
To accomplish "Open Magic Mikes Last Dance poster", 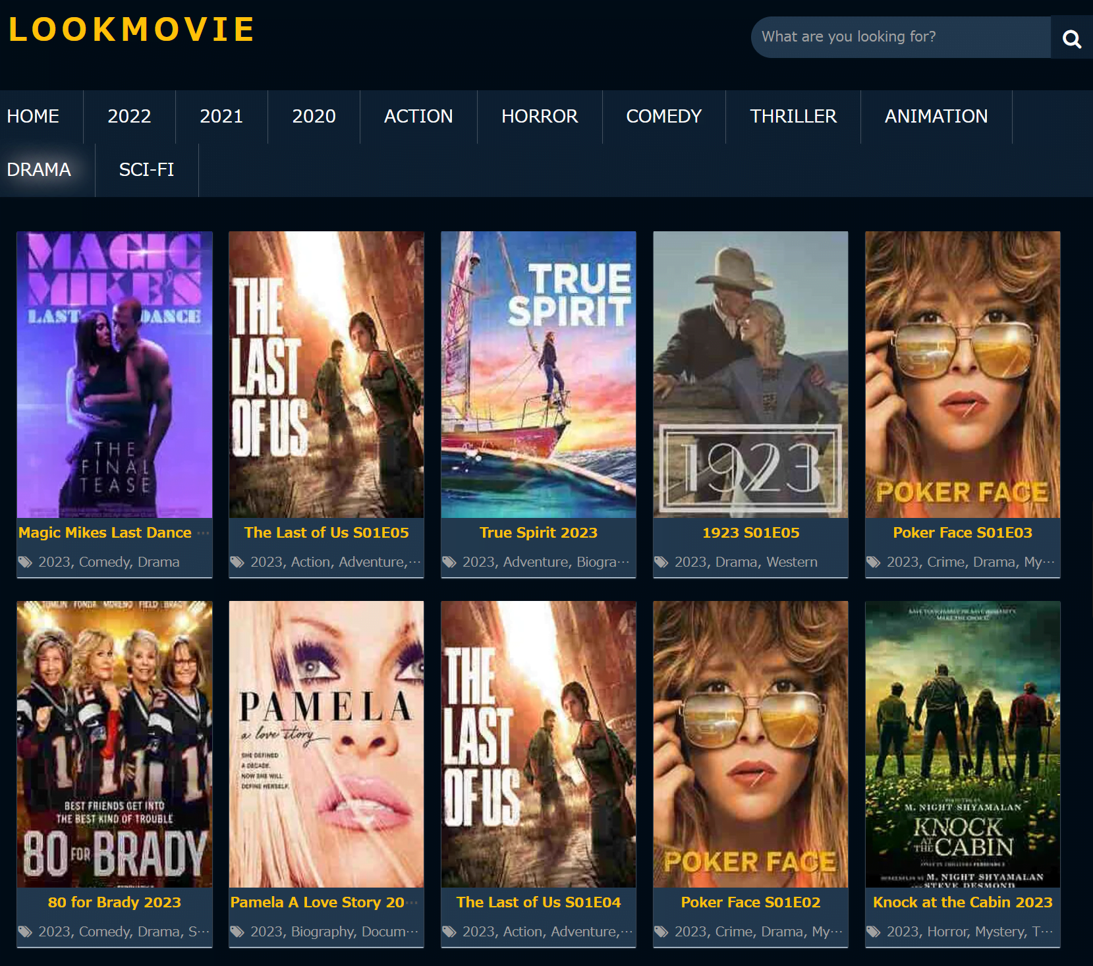I will pyautogui.click(x=115, y=374).
